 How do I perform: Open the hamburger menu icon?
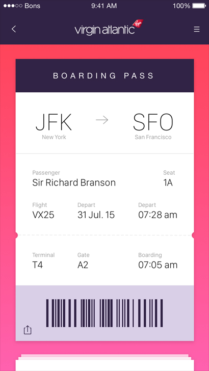pos(197,29)
